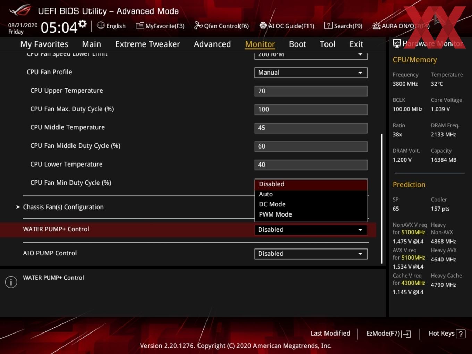Screen dimensions: 472x354
Task: Open the 200 RPM lower limit dropdown
Action: pyautogui.click(x=311, y=55)
